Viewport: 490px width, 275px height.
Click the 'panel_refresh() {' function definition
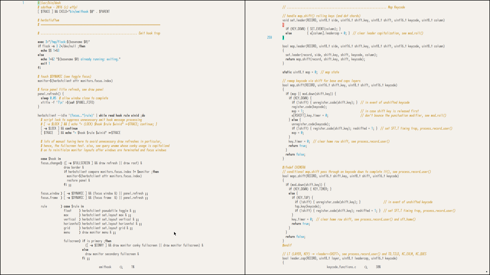click(x=51, y=94)
